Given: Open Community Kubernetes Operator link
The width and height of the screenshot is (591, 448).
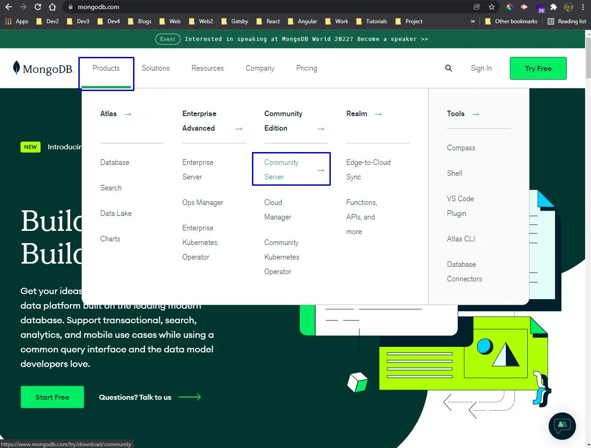Looking at the screenshot, I should 282,257.
